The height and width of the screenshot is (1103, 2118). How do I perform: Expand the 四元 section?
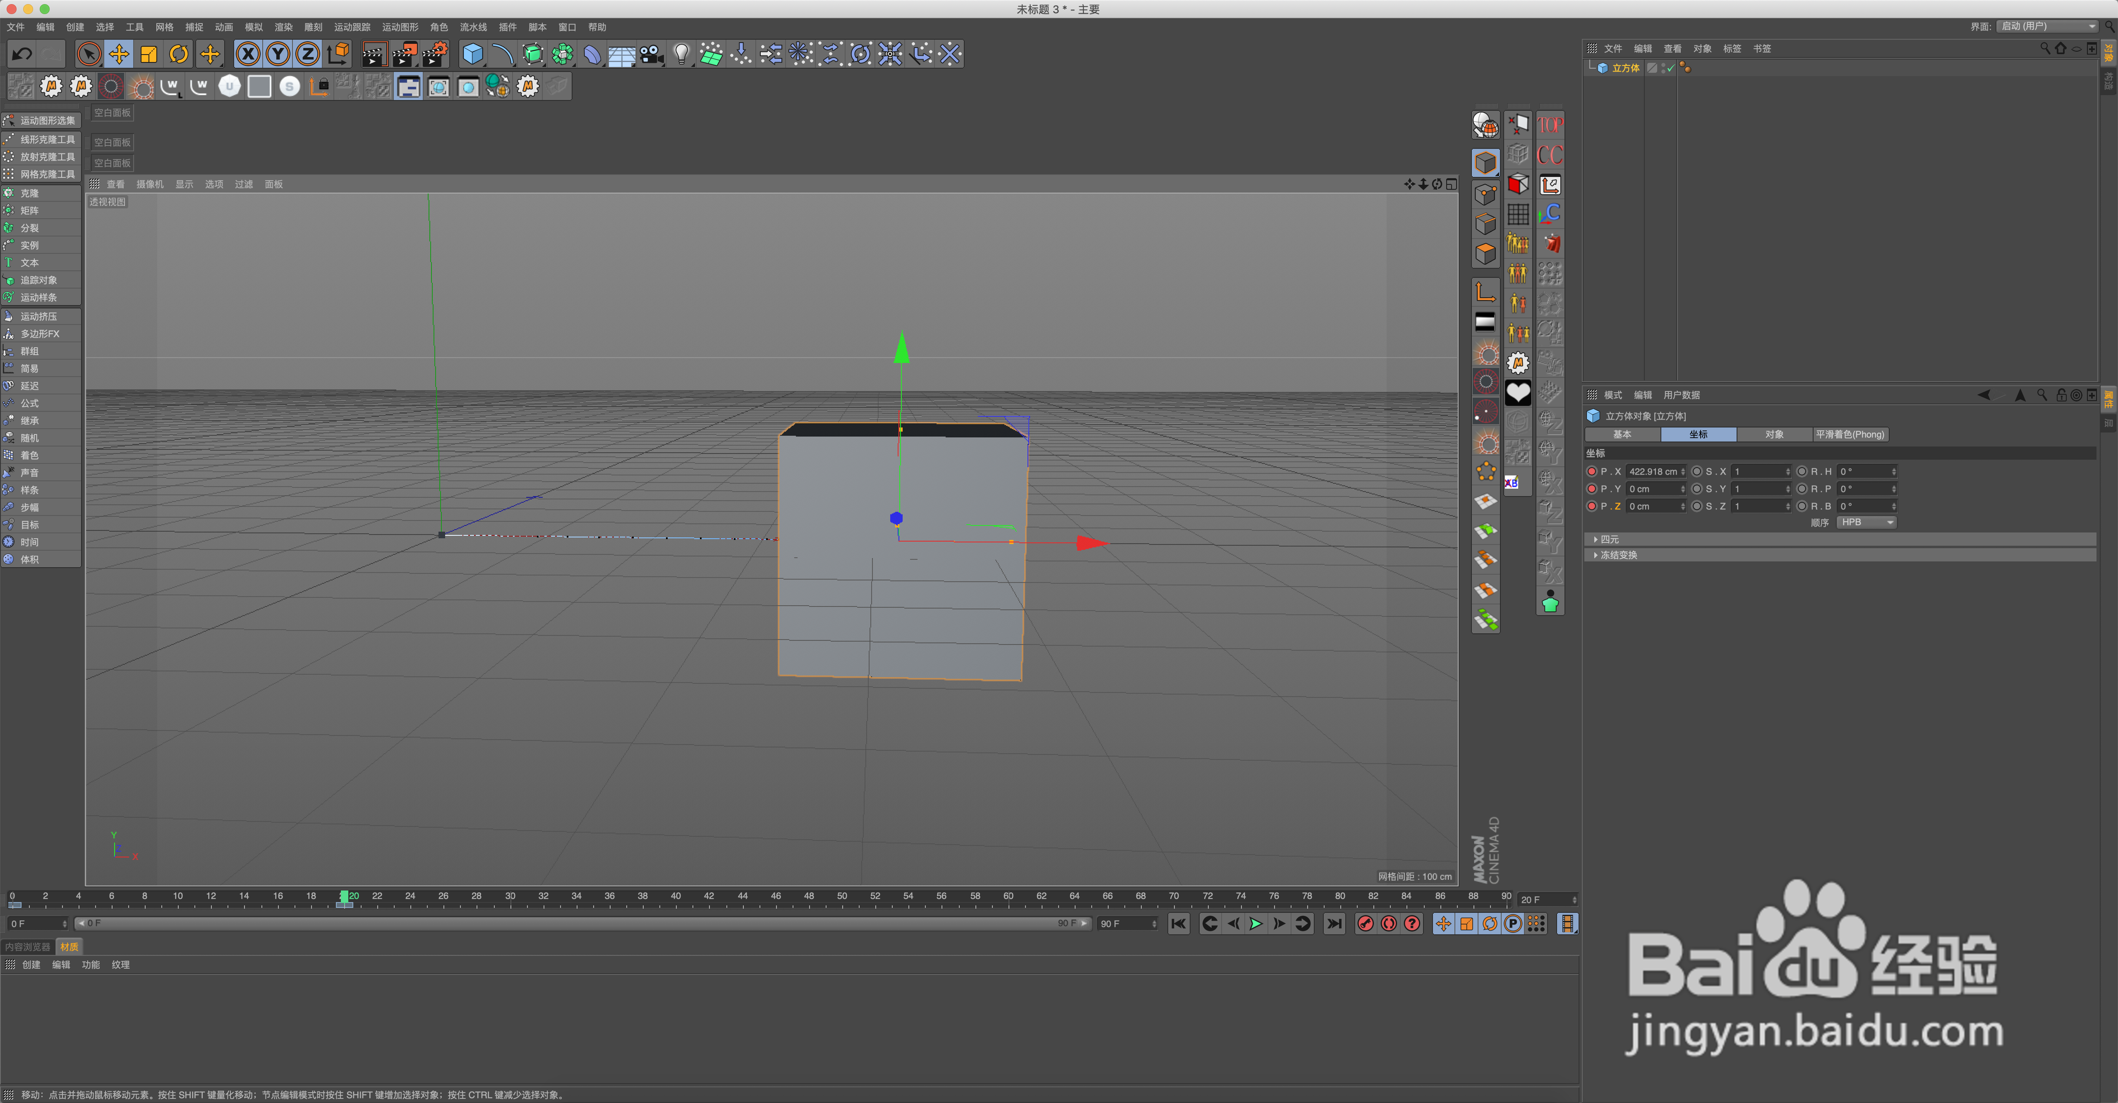[x=1609, y=539]
